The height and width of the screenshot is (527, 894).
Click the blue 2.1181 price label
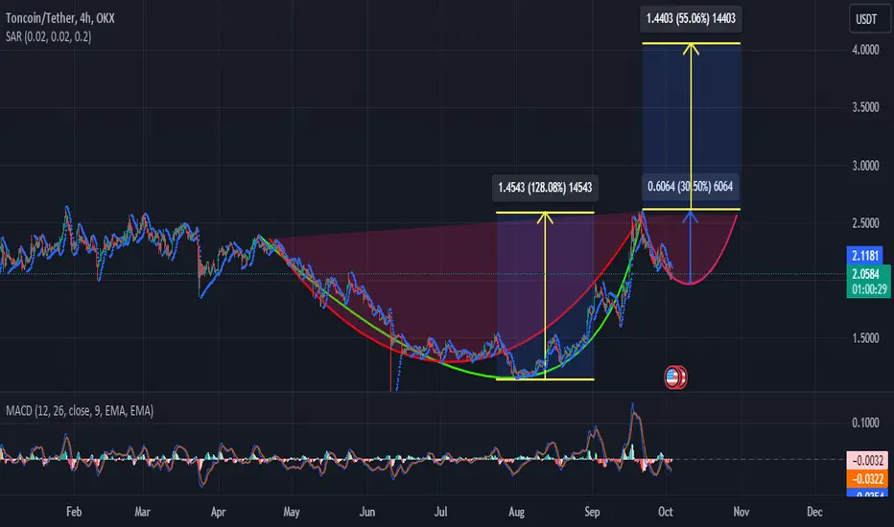865,255
